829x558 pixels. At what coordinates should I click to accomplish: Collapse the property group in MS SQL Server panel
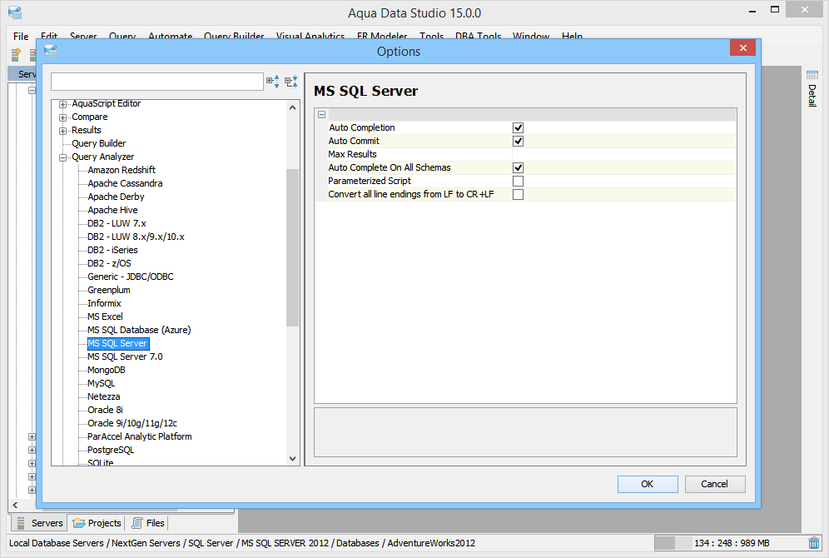[321, 114]
